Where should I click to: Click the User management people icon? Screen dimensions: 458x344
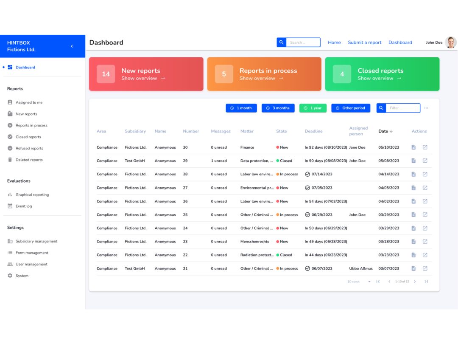10,264
